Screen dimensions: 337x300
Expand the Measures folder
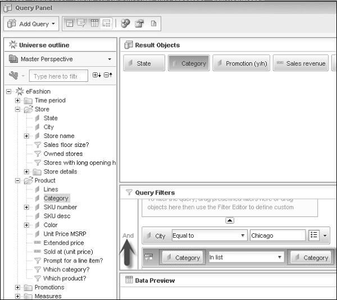point(17,296)
